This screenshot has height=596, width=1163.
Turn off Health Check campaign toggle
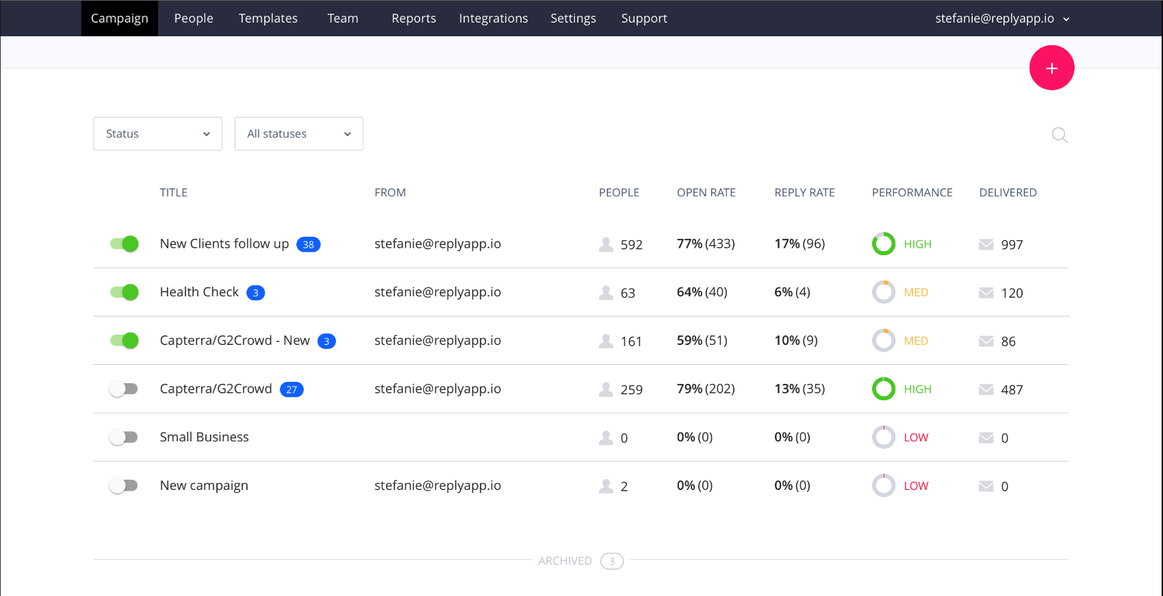pyautogui.click(x=124, y=292)
